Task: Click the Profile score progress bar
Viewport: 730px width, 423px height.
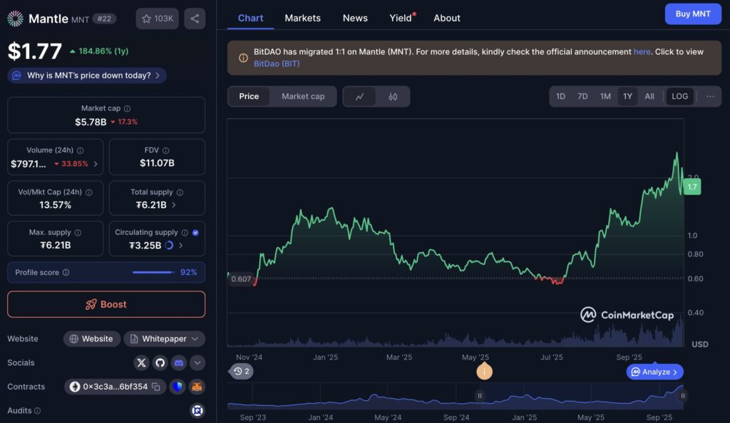Action: tap(153, 273)
